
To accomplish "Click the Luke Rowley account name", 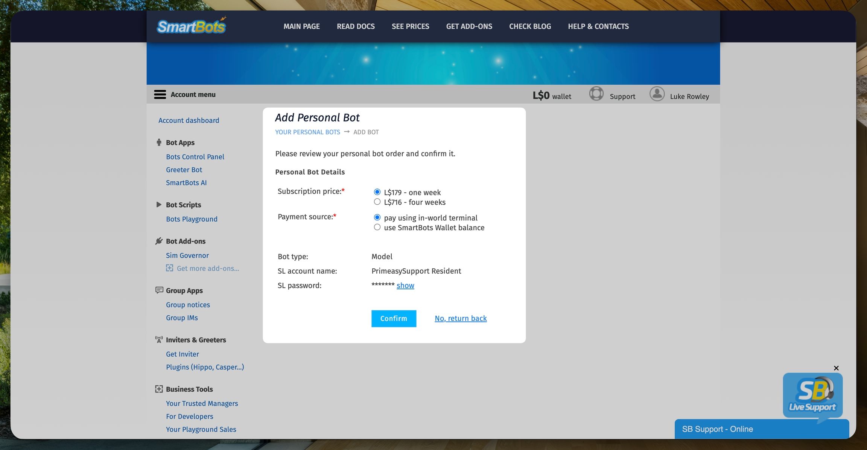I will point(689,96).
